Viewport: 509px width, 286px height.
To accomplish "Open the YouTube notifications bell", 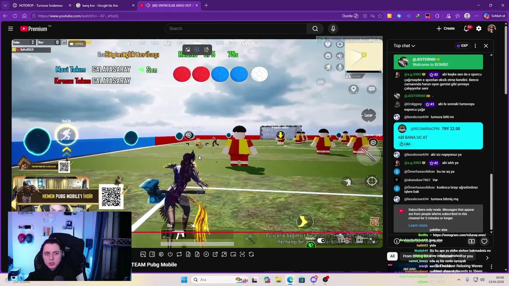I will (x=466, y=29).
